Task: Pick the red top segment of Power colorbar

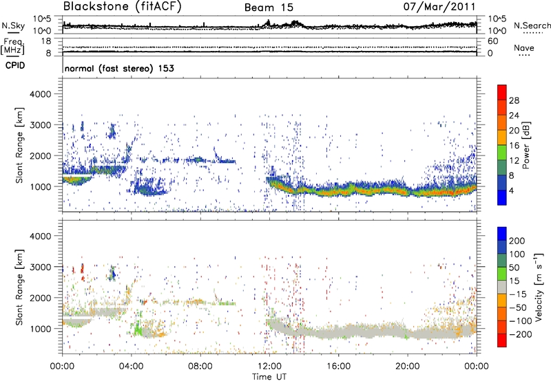Action: [x=502, y=92]
